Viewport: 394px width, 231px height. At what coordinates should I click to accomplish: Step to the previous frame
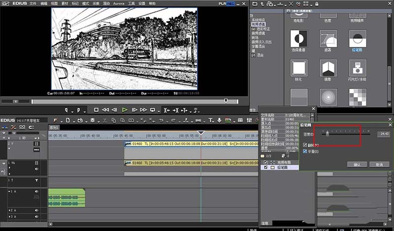tap(114, 110)
